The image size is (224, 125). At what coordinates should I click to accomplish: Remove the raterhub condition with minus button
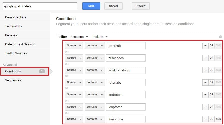205,46
